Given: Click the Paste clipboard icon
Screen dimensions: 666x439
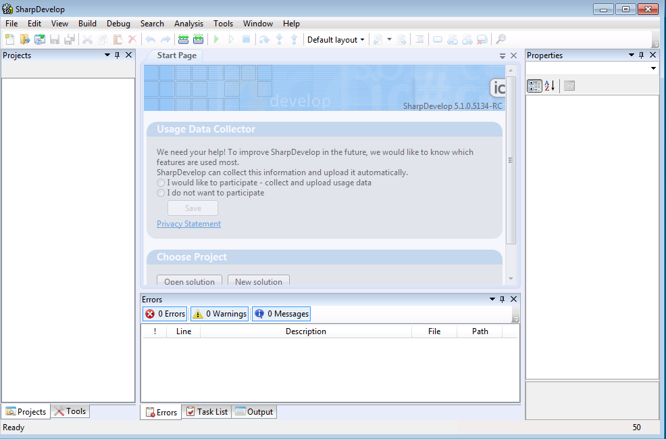Looking at the screenshot, I should pos(118,39).
